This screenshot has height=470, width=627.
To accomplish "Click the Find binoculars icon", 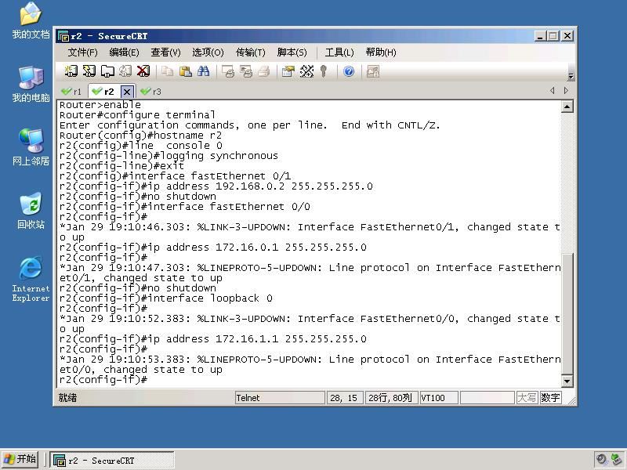I will [x=203, y=71].
